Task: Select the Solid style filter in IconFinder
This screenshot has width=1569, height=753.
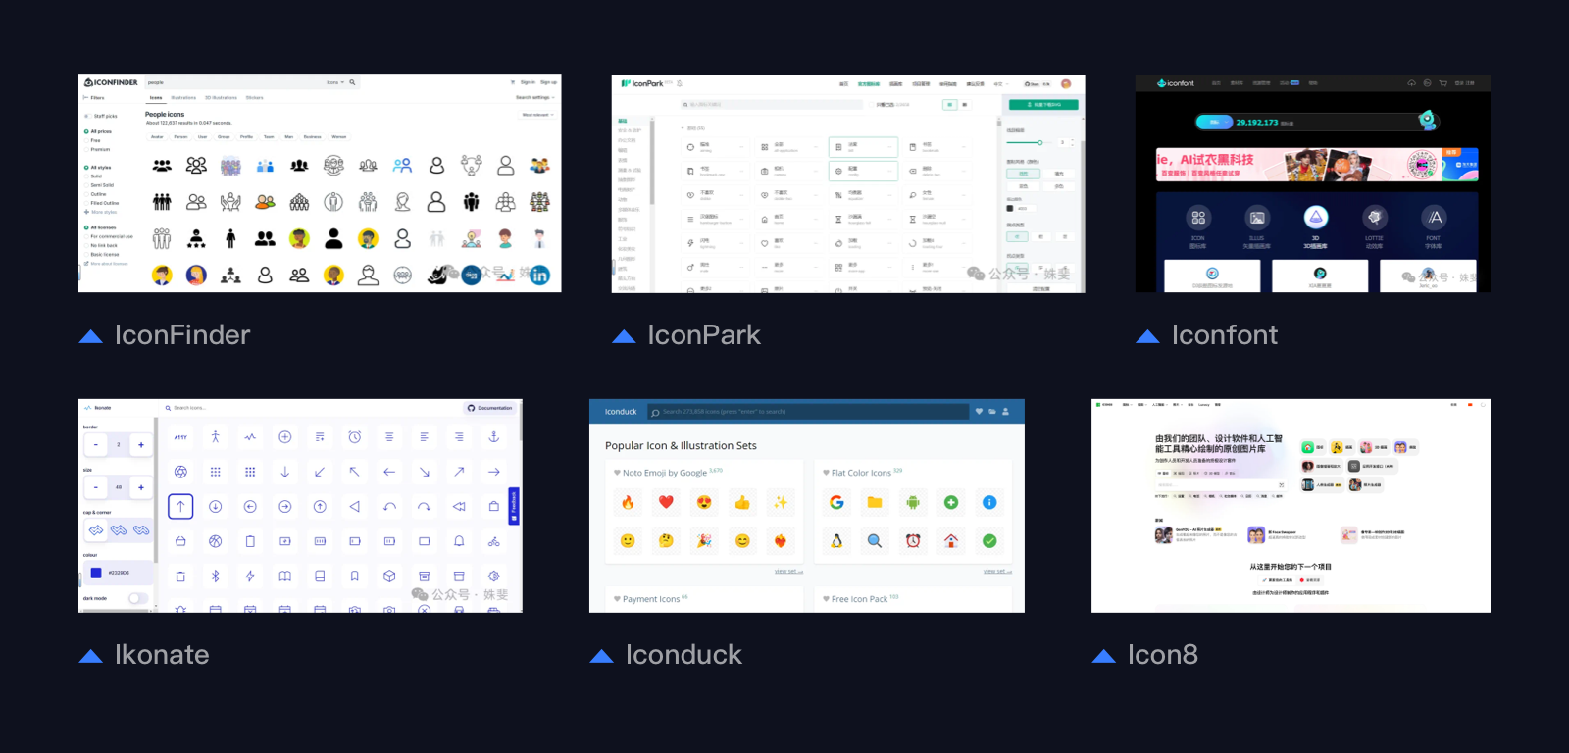Action: pyautogui.click(x=93, y=176)
